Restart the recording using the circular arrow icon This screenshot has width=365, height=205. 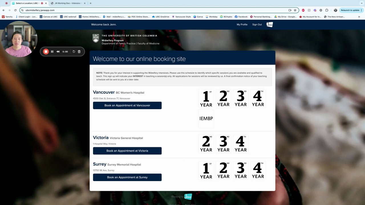coord(74,52)
